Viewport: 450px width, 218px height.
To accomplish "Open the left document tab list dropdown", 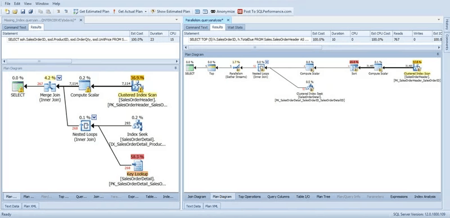I will tap(177, 20).
